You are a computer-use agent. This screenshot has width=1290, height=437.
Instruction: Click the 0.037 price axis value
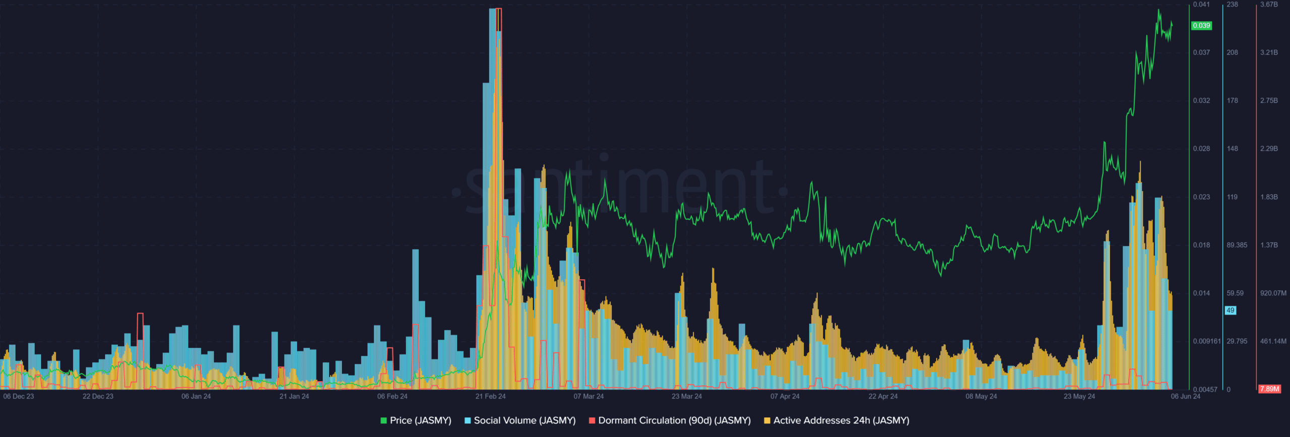pyautogui.click(x=1201, y=52)
